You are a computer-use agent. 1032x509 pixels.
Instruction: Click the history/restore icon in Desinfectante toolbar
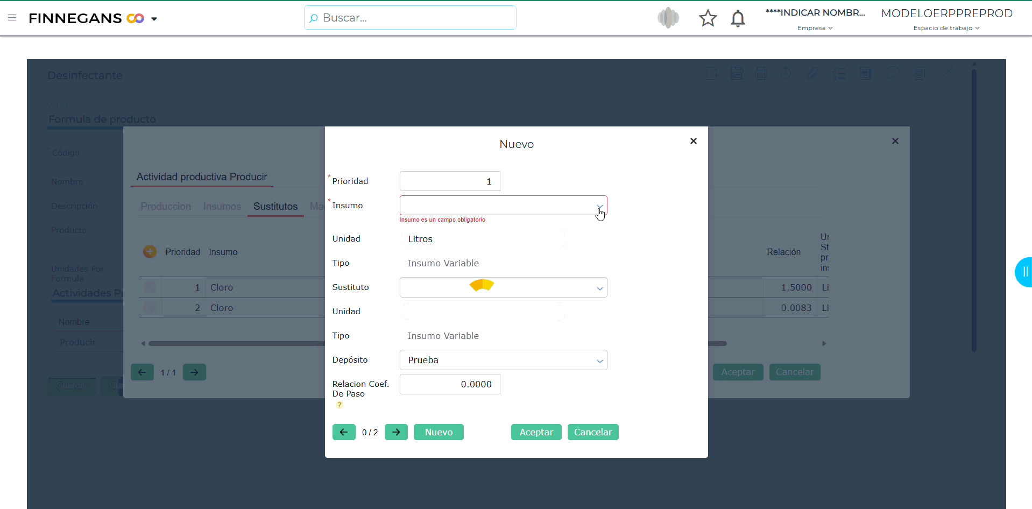point(786,73)
